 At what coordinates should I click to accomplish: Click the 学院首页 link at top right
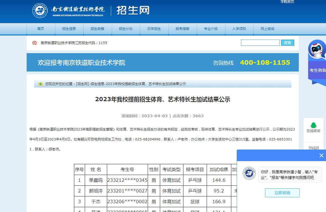pyautogui.click(x=287, y=2)
